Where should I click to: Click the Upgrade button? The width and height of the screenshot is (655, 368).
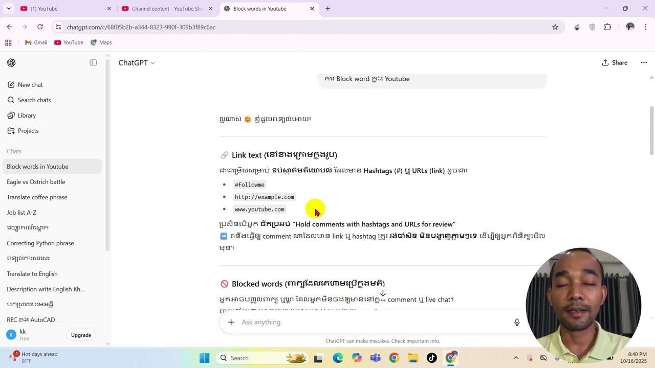(81, 335)
